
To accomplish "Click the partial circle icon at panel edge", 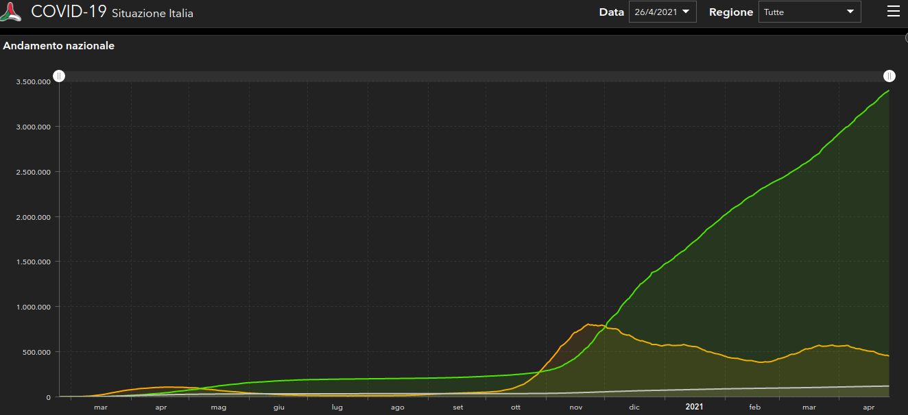I will click(905, 38).
